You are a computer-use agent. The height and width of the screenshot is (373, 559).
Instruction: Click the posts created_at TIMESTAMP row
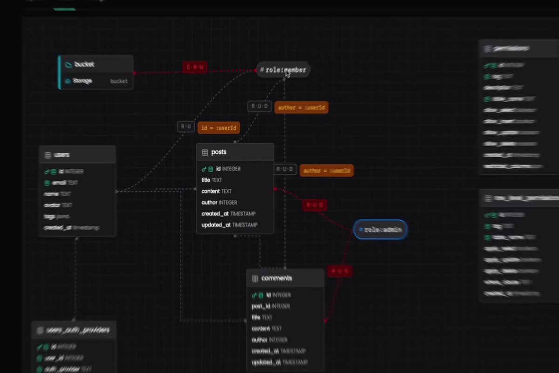pos(235,214)
